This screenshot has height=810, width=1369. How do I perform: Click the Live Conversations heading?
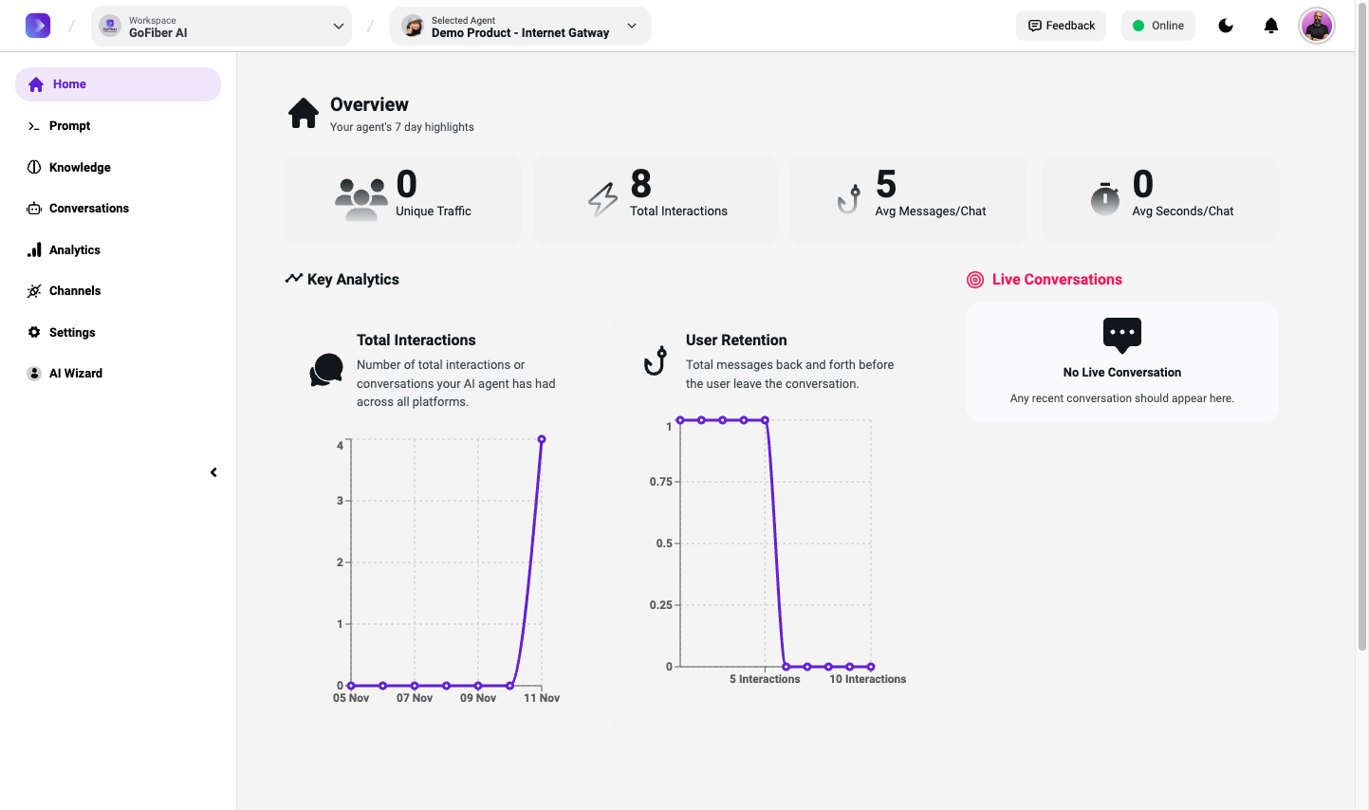coord(1057,280)
